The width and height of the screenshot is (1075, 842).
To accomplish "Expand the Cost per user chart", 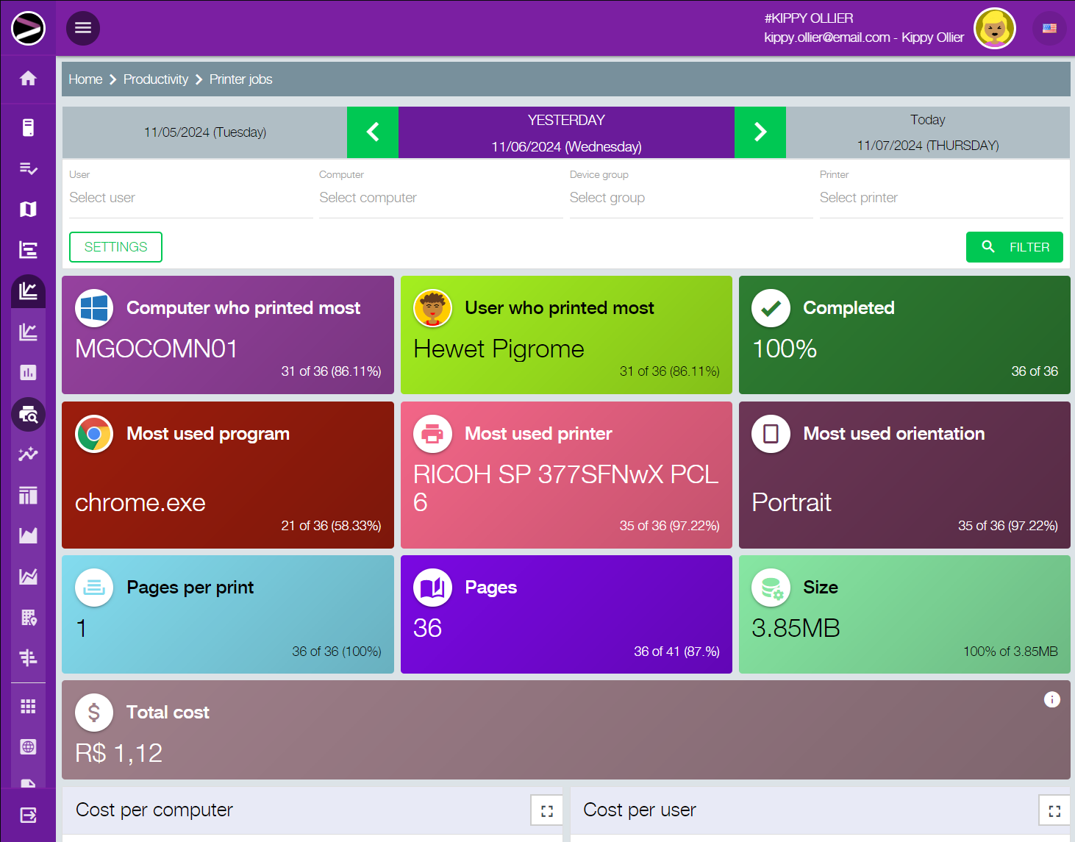I will point(1054,810).
